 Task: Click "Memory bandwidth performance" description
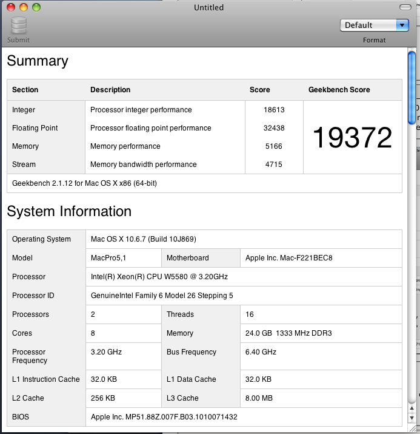click(x=144, y=164)
